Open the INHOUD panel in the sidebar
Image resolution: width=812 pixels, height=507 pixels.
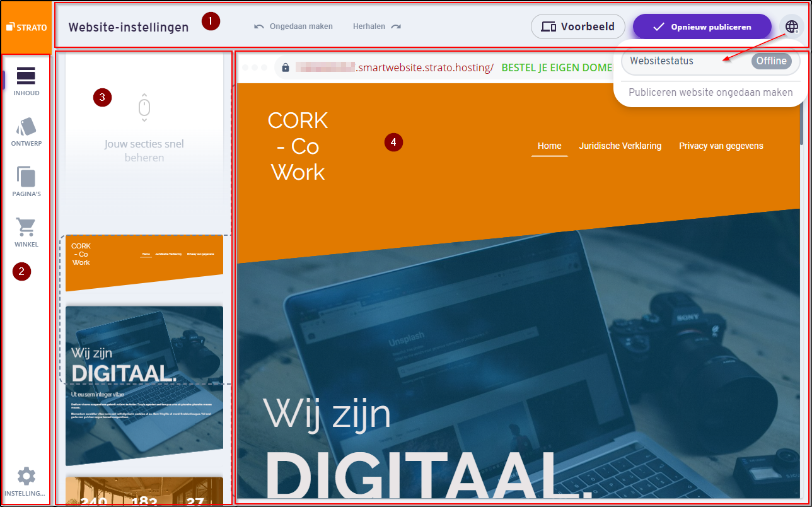(26, 81)
